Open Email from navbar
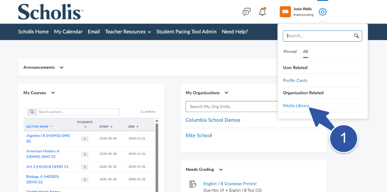Screen dimensions: 387x192 click(x=94, y=31)
